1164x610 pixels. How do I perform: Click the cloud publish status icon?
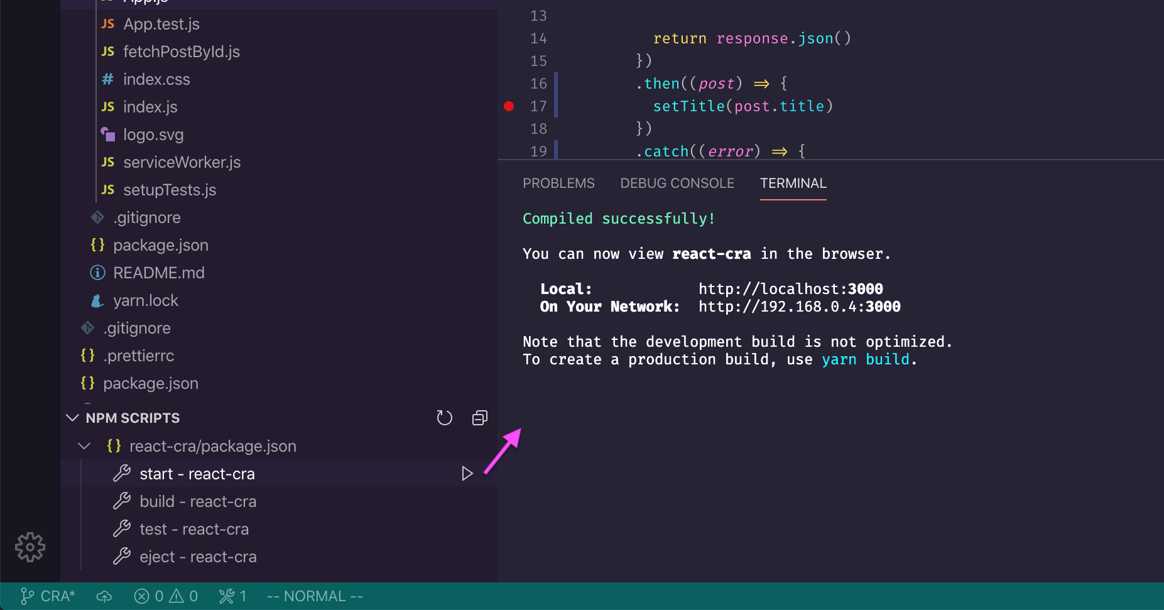point(104,596)
